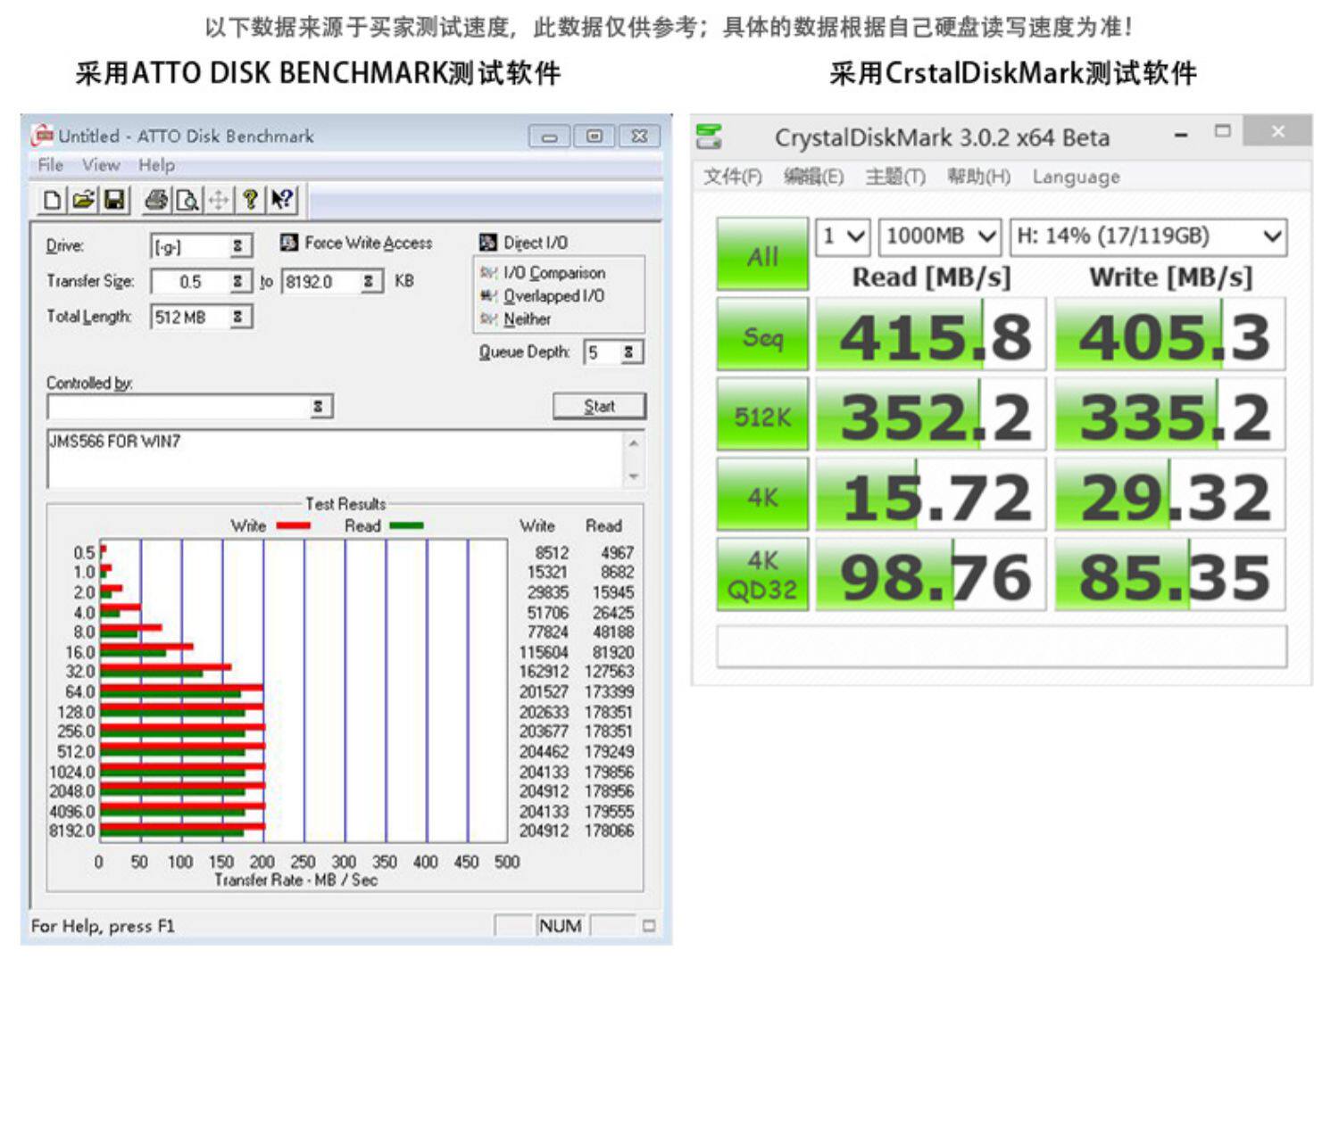The image size is (1339, 1124).
Task: Click the ATTO read result 4967
Action: pyautogui.click(x=617, y=553)
